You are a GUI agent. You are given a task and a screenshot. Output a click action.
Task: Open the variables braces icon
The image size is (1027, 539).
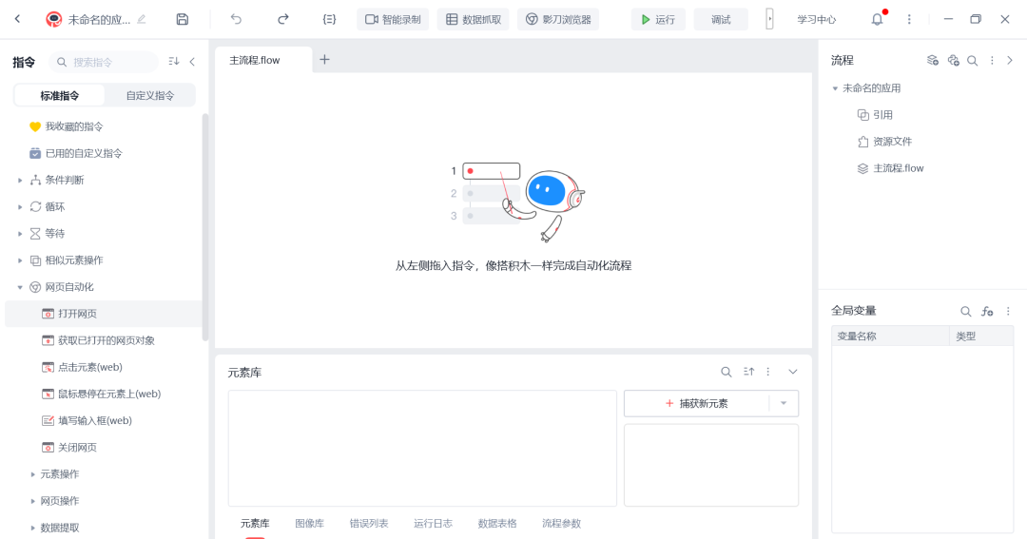[329, 19]
